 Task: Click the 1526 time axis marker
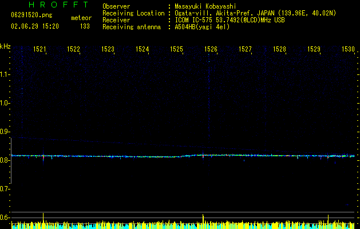tap(211, 49)
